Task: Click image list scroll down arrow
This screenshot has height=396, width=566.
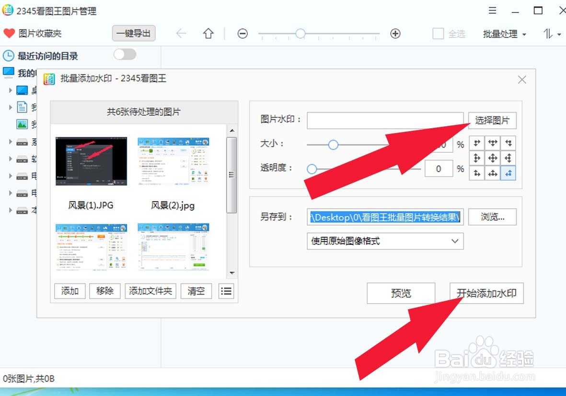Action: tap(232, 273)
